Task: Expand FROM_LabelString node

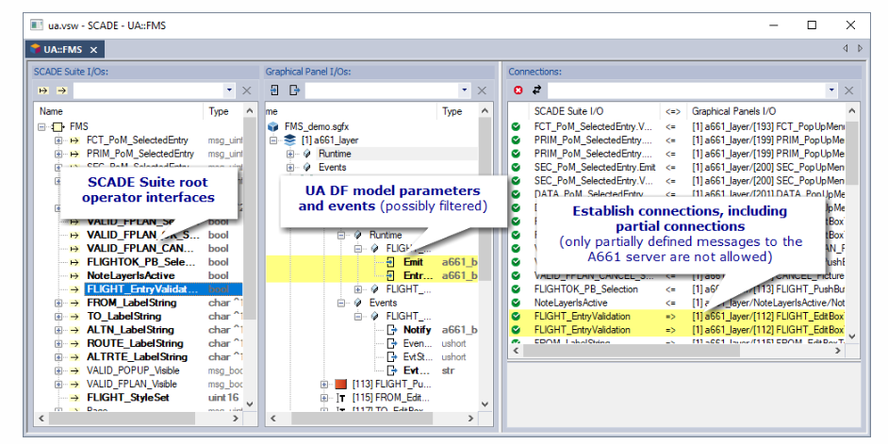Action: (58, 303)
